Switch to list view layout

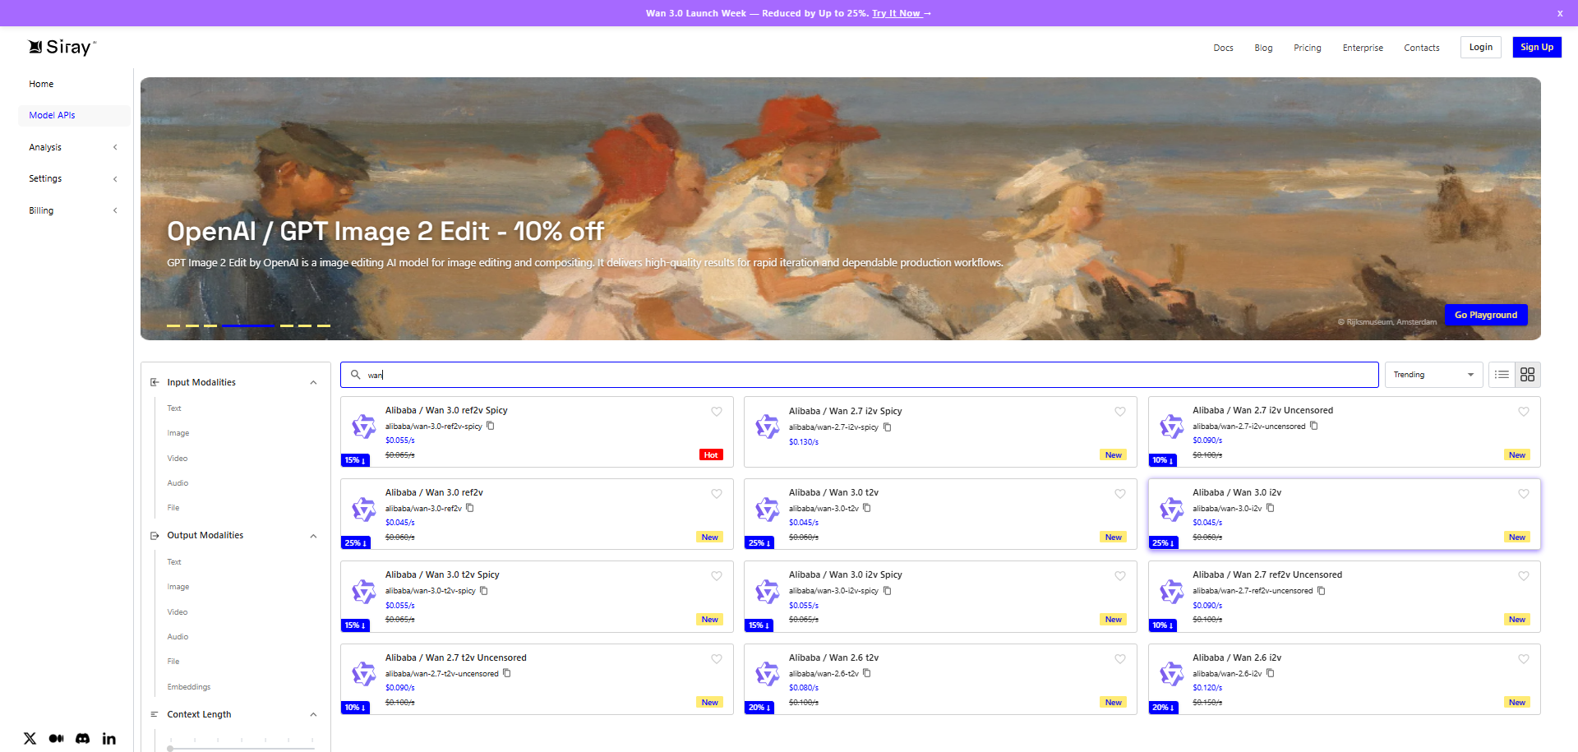1502,375
